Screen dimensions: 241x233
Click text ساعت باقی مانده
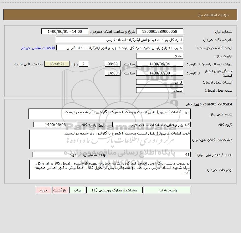(29, 64)
